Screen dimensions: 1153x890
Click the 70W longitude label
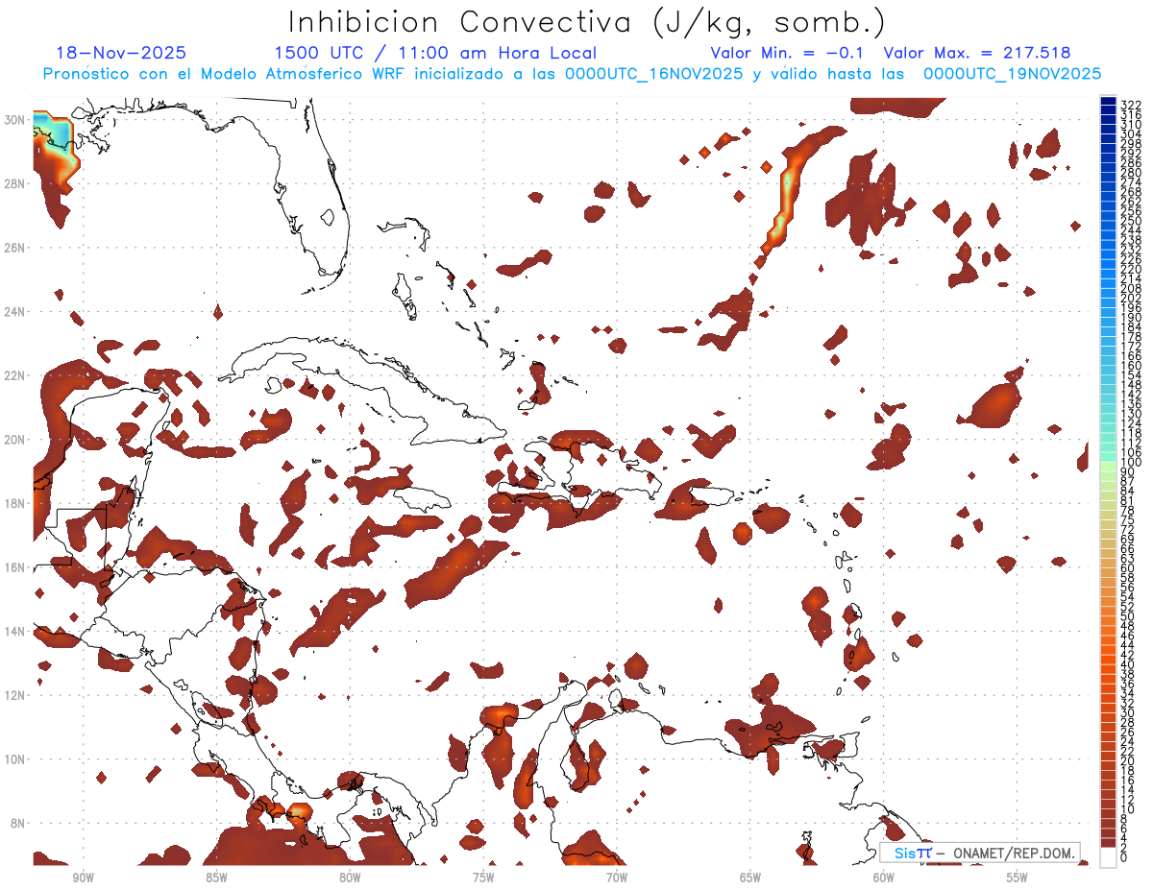click(617, 878)
